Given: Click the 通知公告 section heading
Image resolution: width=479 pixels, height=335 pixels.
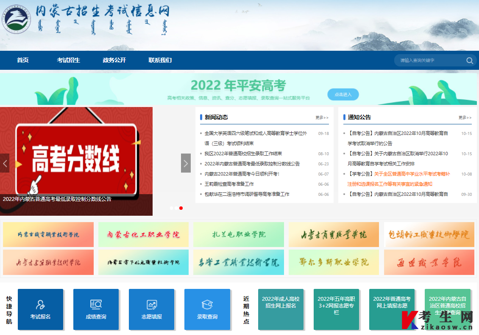Looking at the screenshot, I should click(x=359, y=117).
